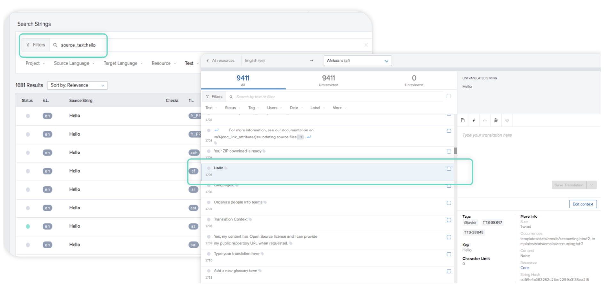Open the More filter menu in editor
The width and height of the screenshot is (612, 291).
[x=339, y=108]
